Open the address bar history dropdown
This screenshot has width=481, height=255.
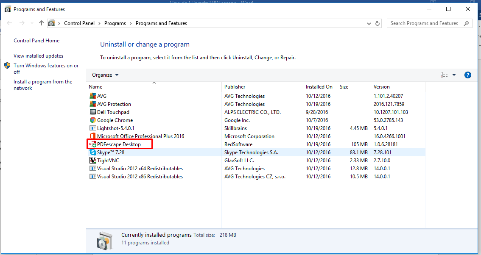(369, 23)
